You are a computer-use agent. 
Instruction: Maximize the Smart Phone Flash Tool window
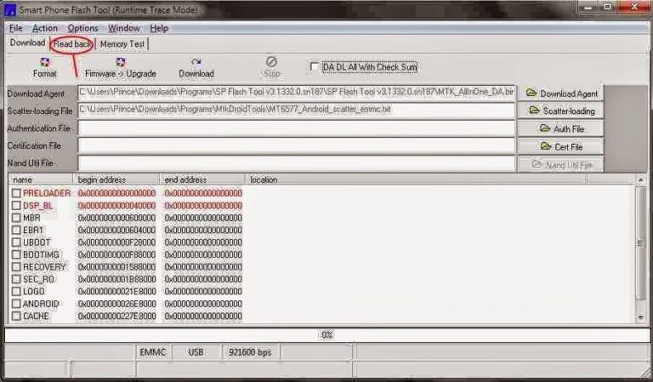tap(609, 7)
